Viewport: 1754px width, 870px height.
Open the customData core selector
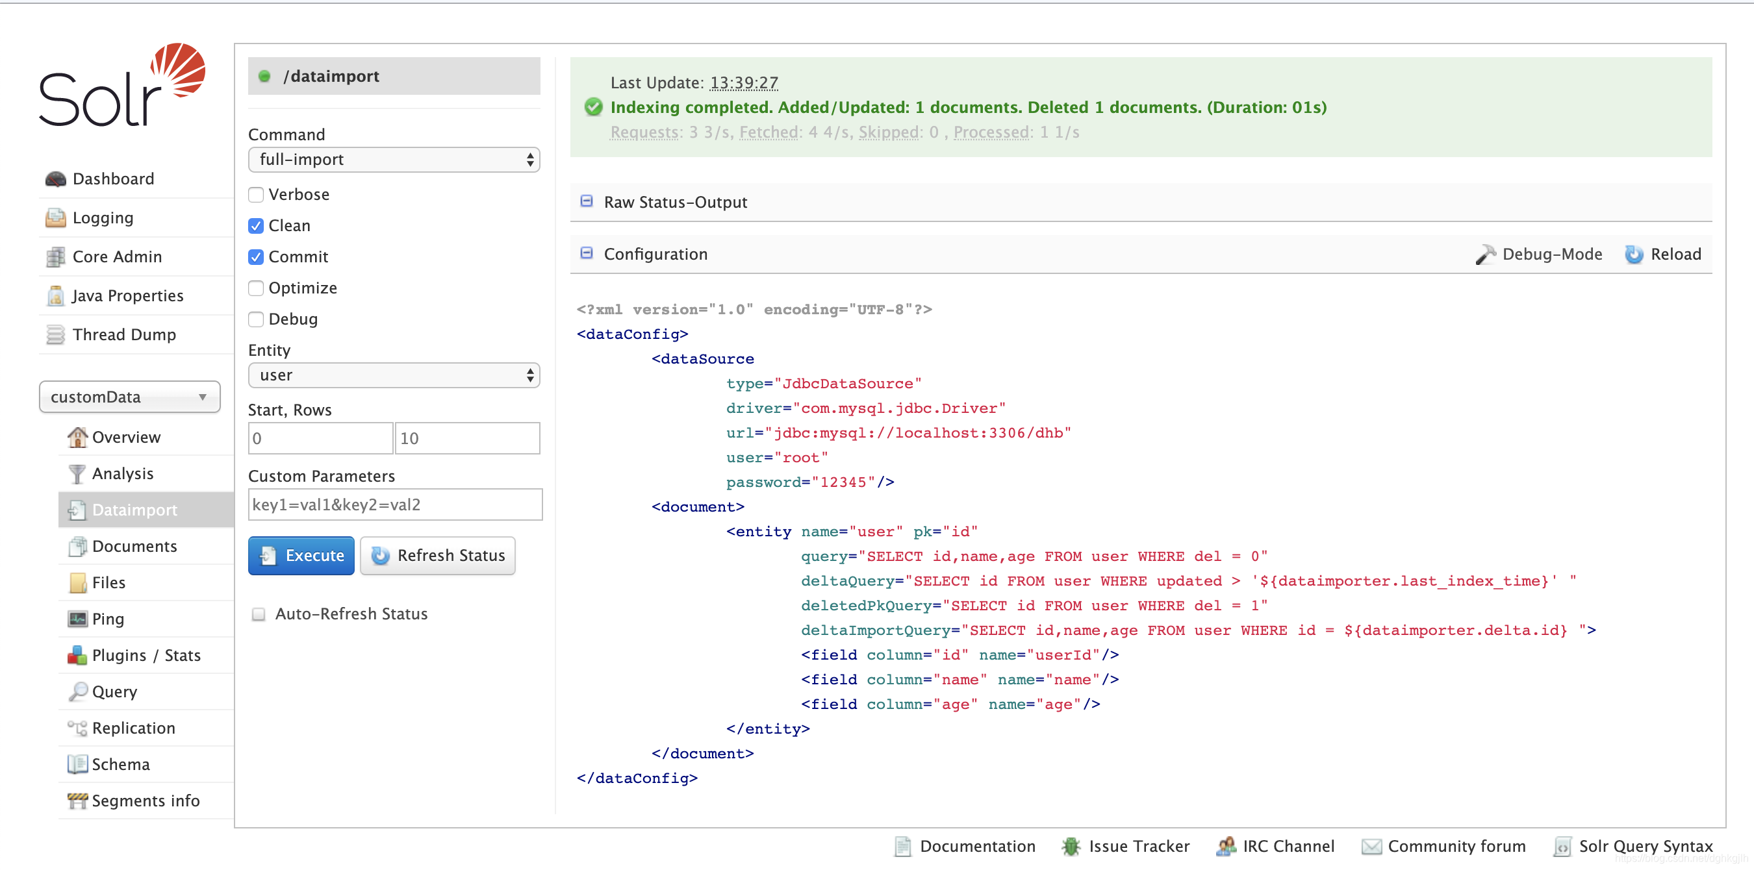129,397
